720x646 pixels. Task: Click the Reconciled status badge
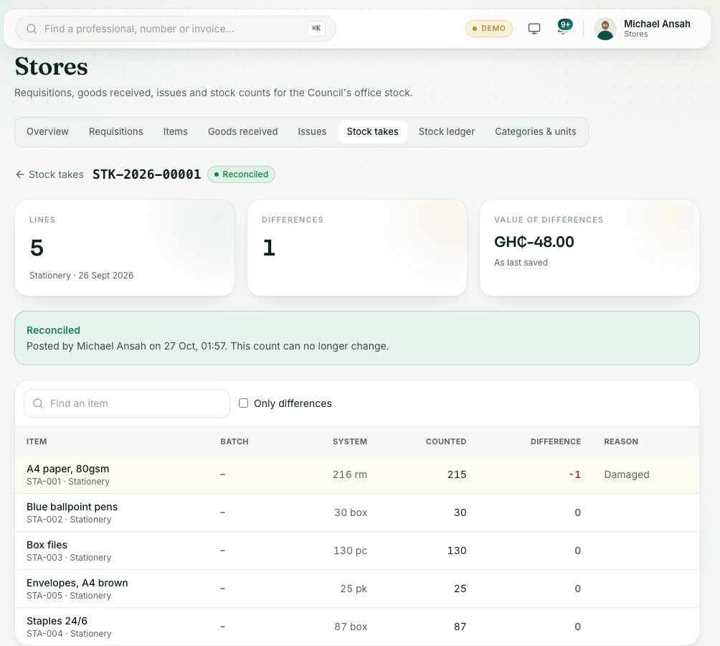241,174
